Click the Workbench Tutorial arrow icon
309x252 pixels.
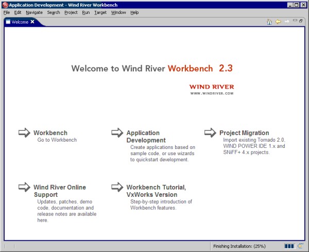tap(117, 187)
